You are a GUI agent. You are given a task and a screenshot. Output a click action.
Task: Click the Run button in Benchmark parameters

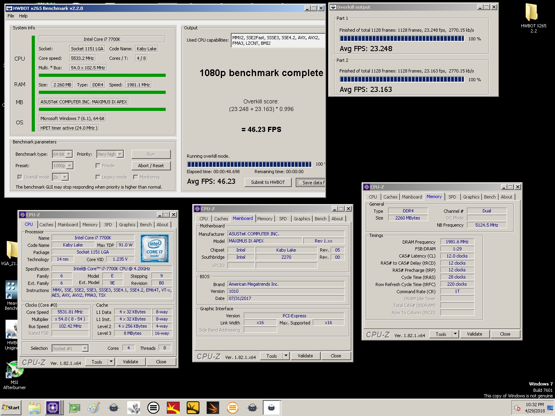point(151,154)
